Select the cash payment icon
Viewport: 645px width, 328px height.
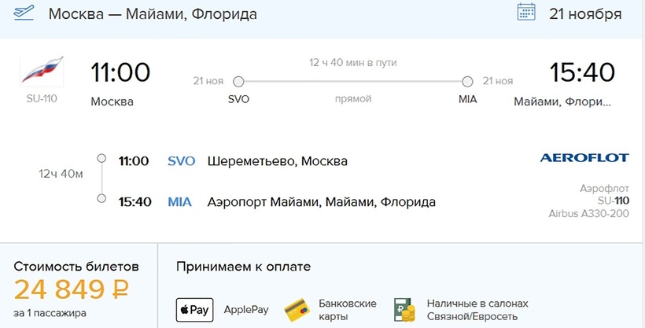(x=404, y=309)
